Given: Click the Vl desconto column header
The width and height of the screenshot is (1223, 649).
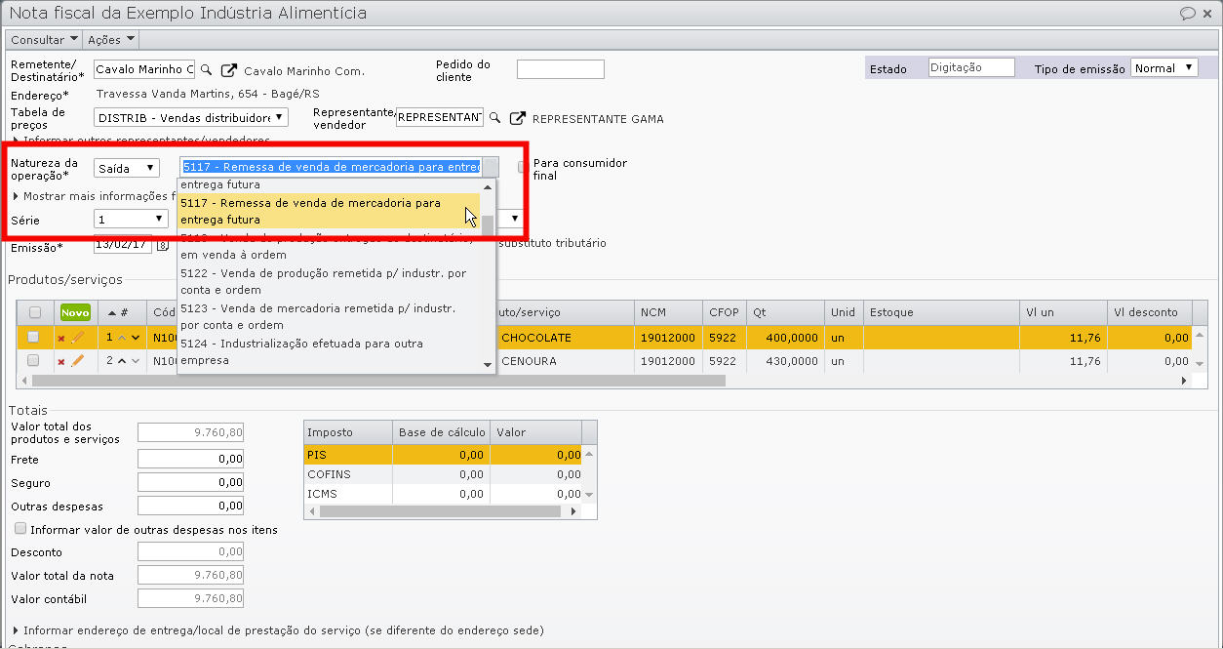Looking at the screenshot, I should point(1150,312).
